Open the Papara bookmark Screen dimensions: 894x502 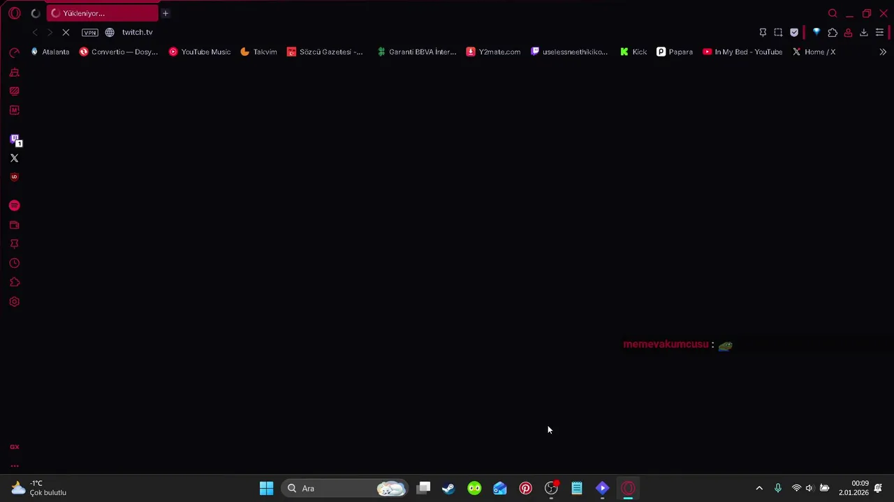(675, 52)
